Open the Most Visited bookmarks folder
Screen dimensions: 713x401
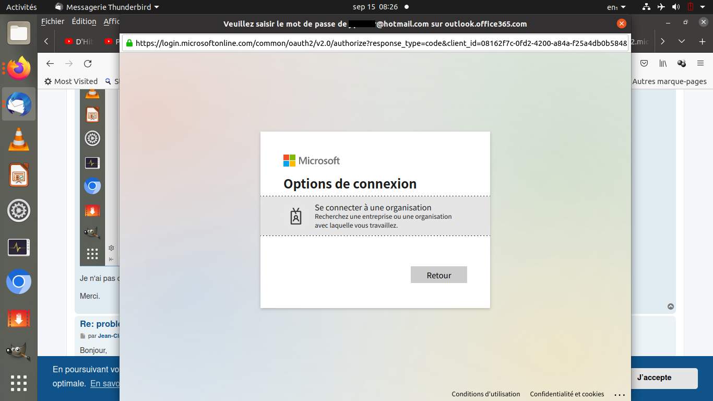71,81
